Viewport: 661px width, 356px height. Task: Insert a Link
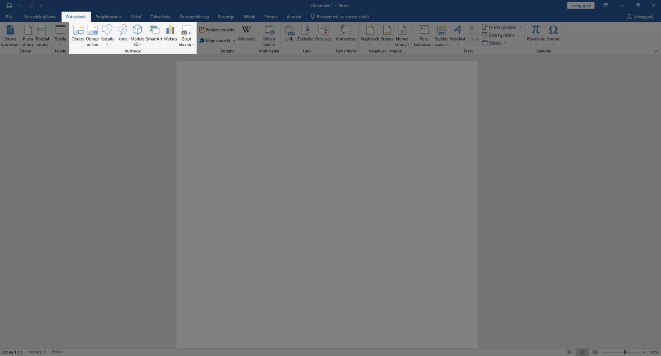pos(289,33)
